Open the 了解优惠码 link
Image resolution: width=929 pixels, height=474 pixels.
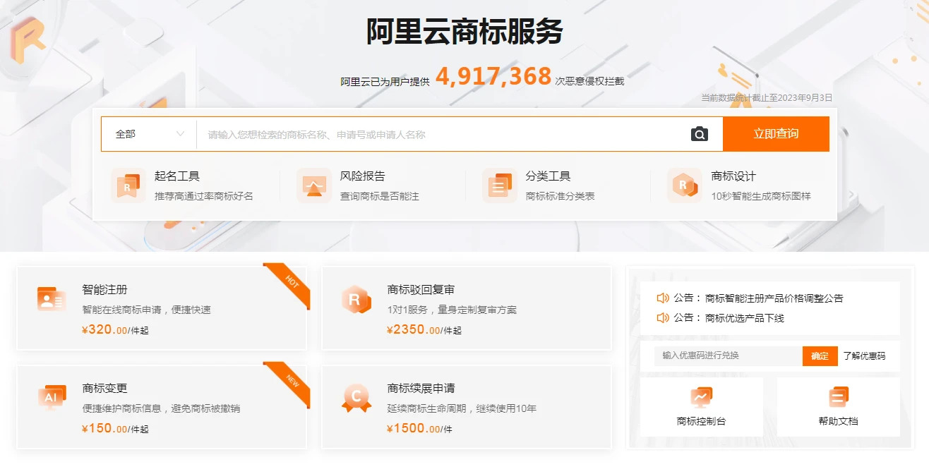point(864,356)
